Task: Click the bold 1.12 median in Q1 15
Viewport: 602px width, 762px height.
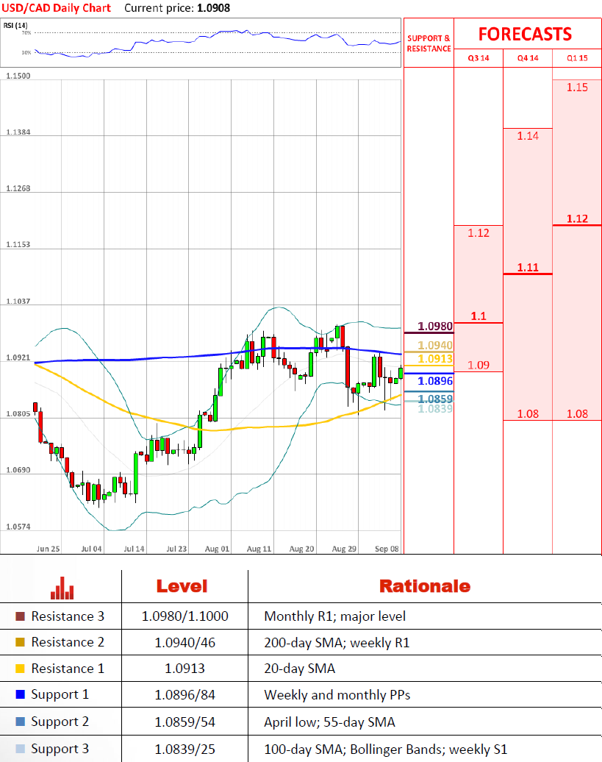Action: [577, 218]
